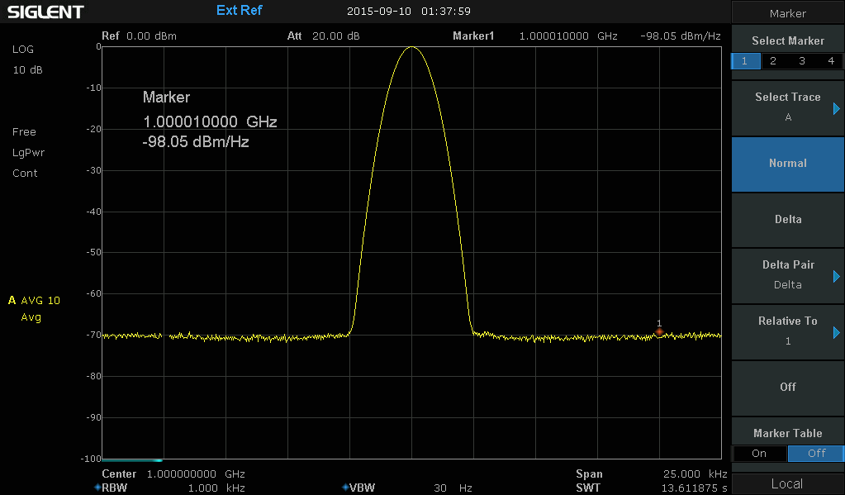Click the date and time display
Viewport: 845px width, 495px height.
[x=409, y=12]
